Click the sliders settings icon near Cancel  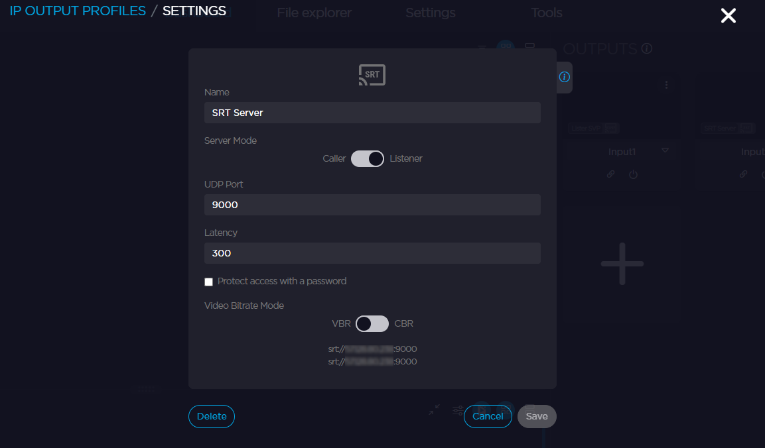click(458, 410)
